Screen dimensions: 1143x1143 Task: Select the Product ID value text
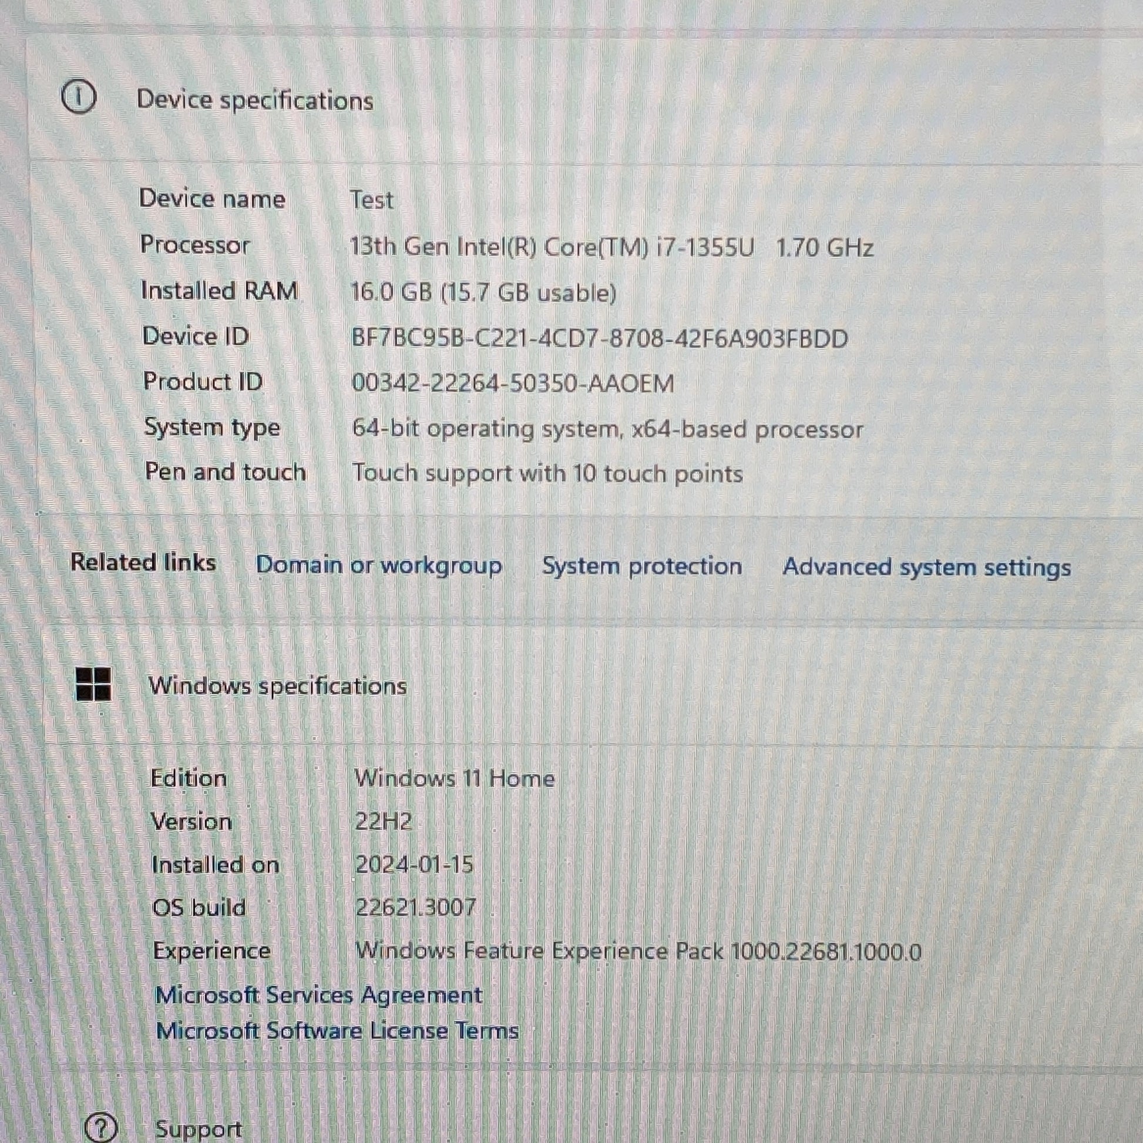(513, 384)
